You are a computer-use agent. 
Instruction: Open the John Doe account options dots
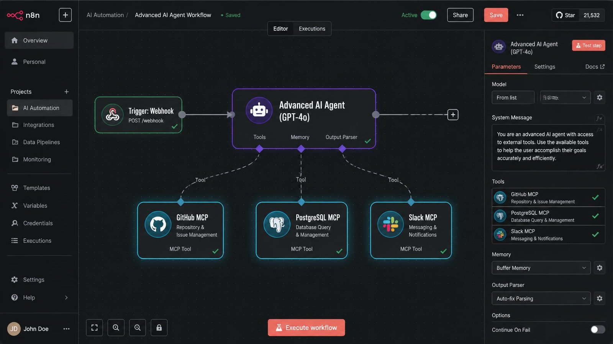(66, 329)
